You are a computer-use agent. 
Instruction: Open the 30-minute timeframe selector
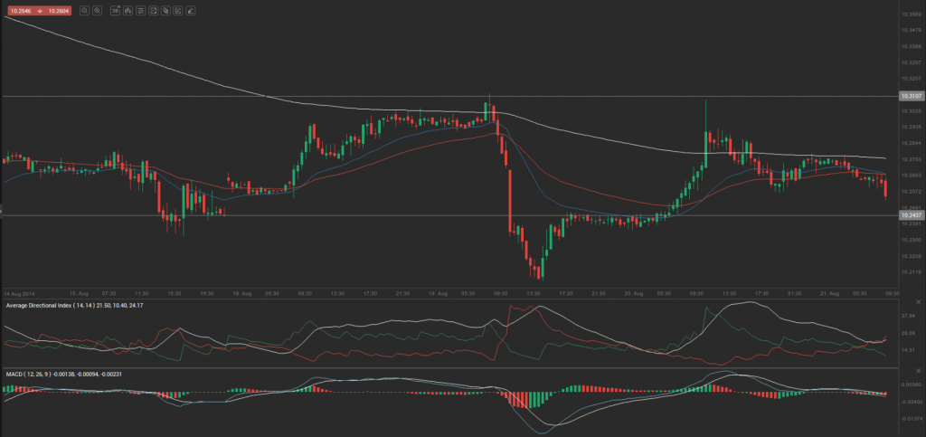click(117, 11)
